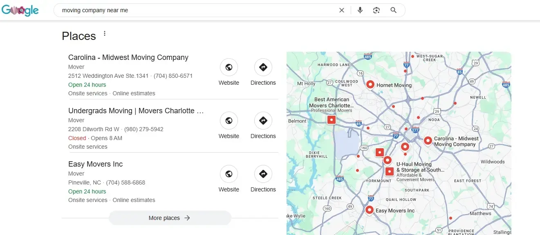Expand the More places list
540x235 pixels.
(x=170, y=218)
